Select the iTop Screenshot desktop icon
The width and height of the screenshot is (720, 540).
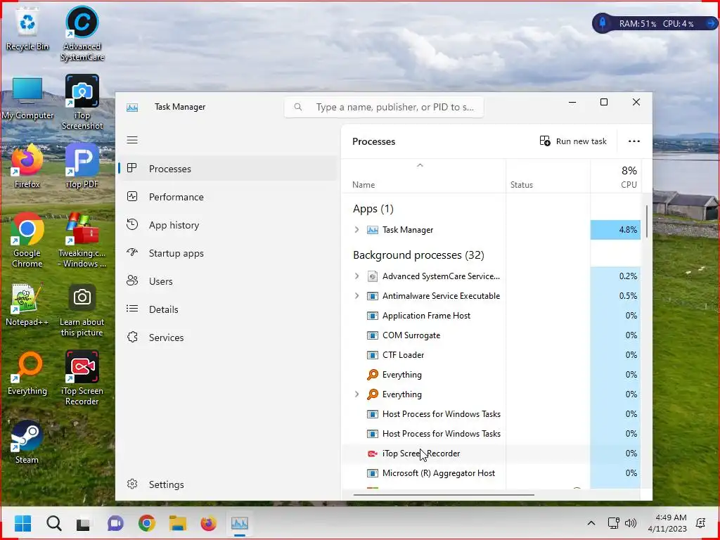[x=82, y=103]
